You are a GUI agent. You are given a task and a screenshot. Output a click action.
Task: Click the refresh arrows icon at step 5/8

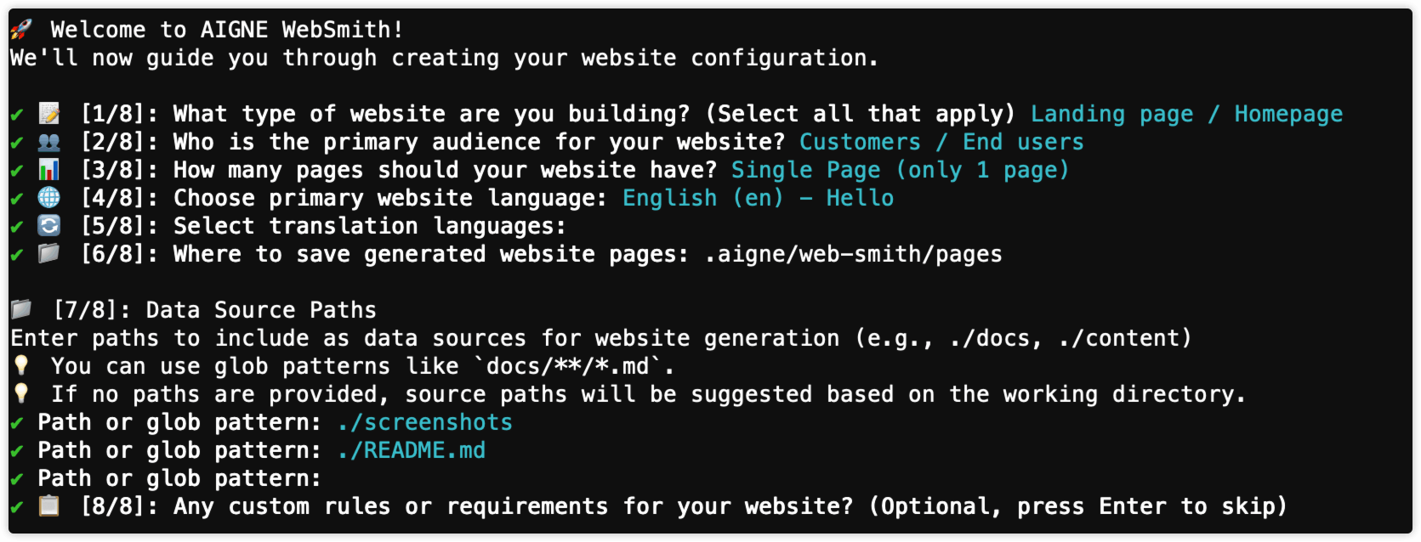pyautogui.click(x=49, y=226)
